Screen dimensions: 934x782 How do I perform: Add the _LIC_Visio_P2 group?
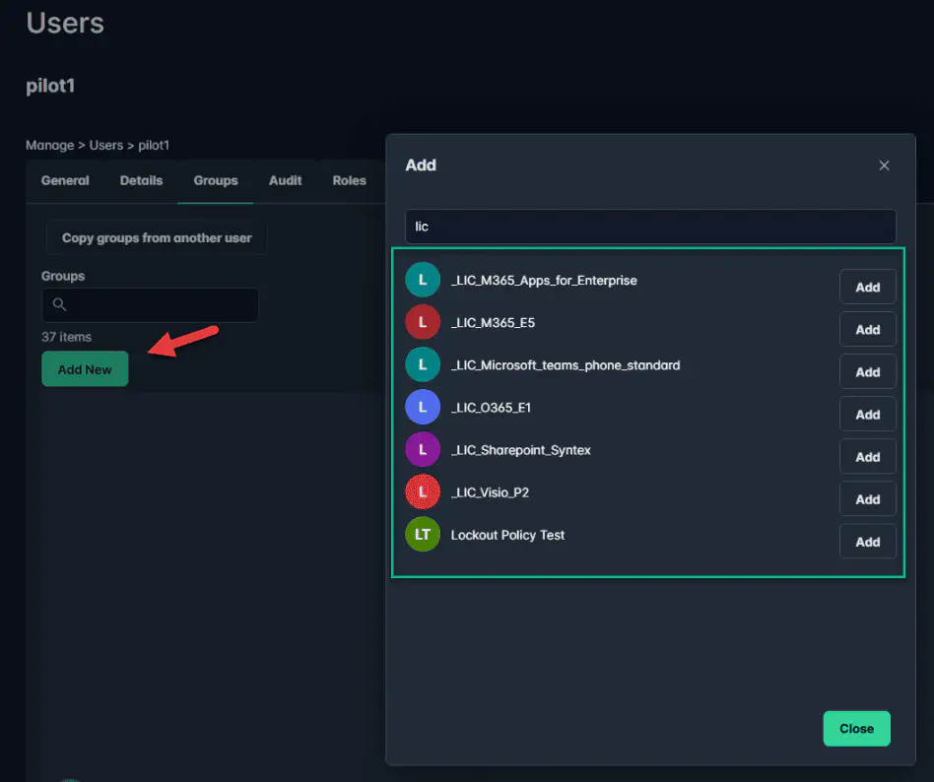click(867, 499)
